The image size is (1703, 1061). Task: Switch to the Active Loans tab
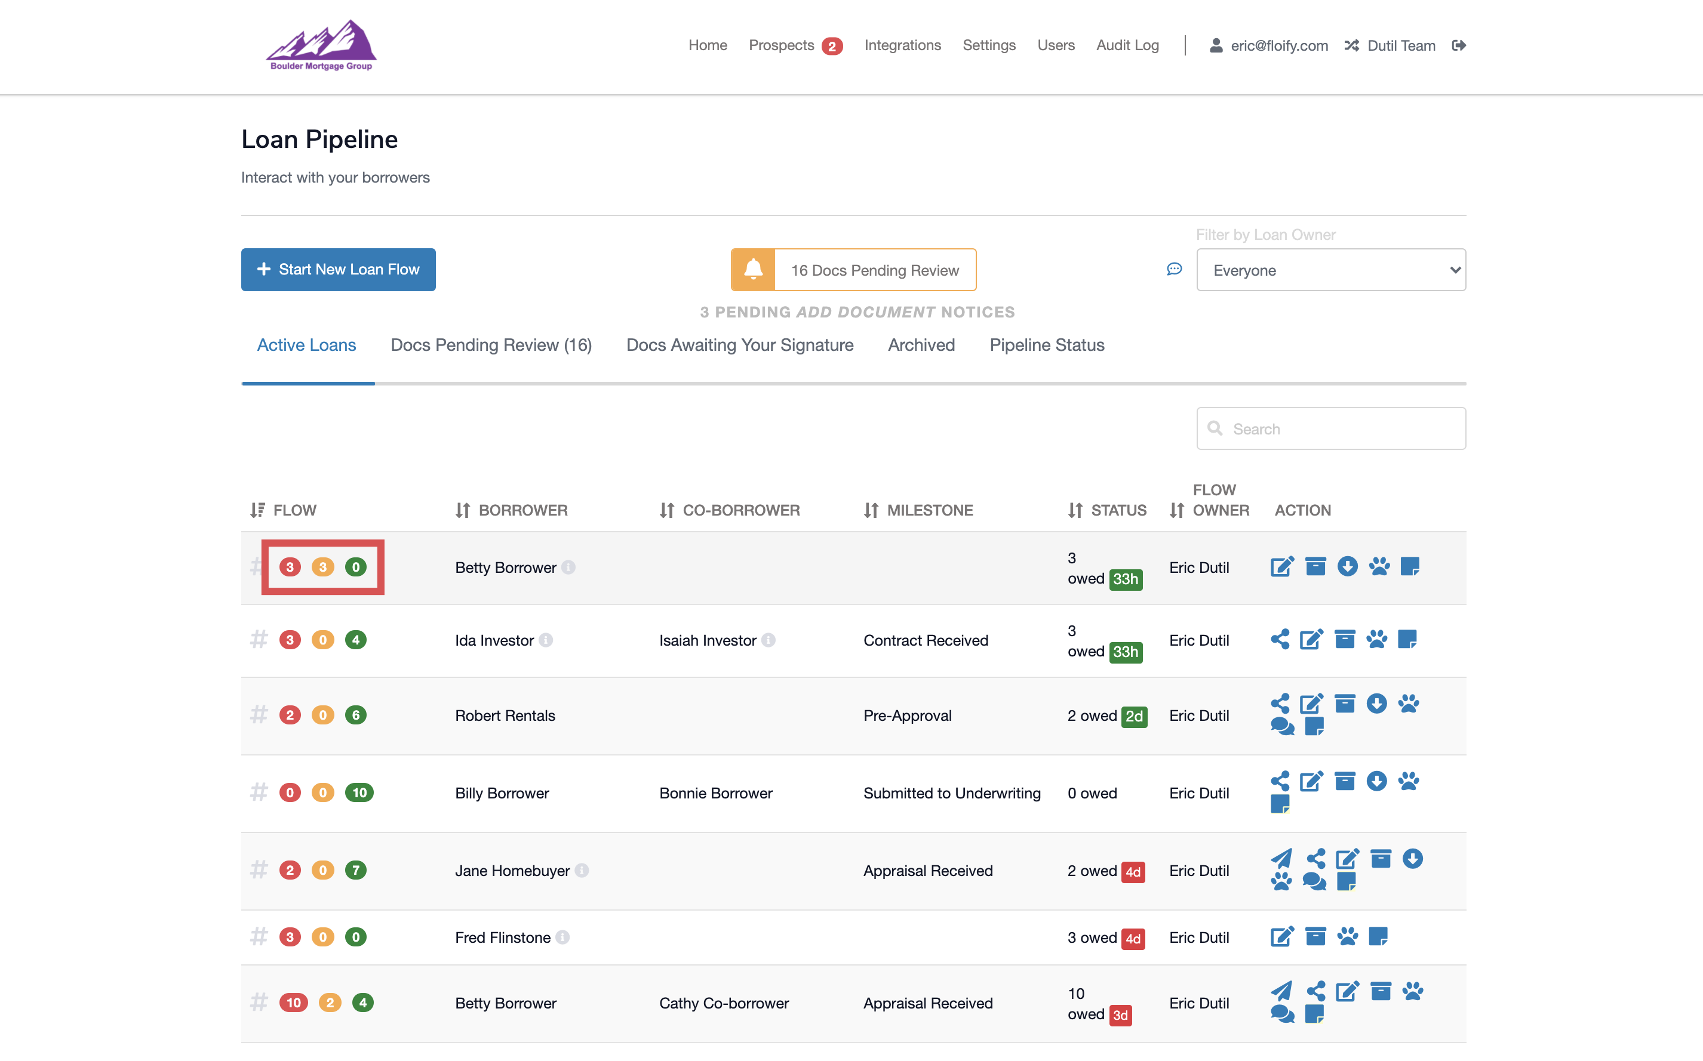(307, 346)
